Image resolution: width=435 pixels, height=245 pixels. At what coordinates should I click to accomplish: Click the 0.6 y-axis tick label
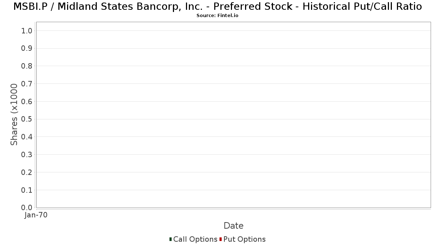click(27, 102)
